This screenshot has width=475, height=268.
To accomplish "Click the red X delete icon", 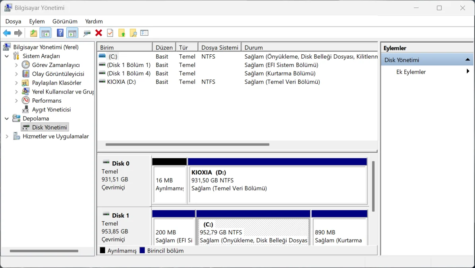I will (x=98, y=33).
